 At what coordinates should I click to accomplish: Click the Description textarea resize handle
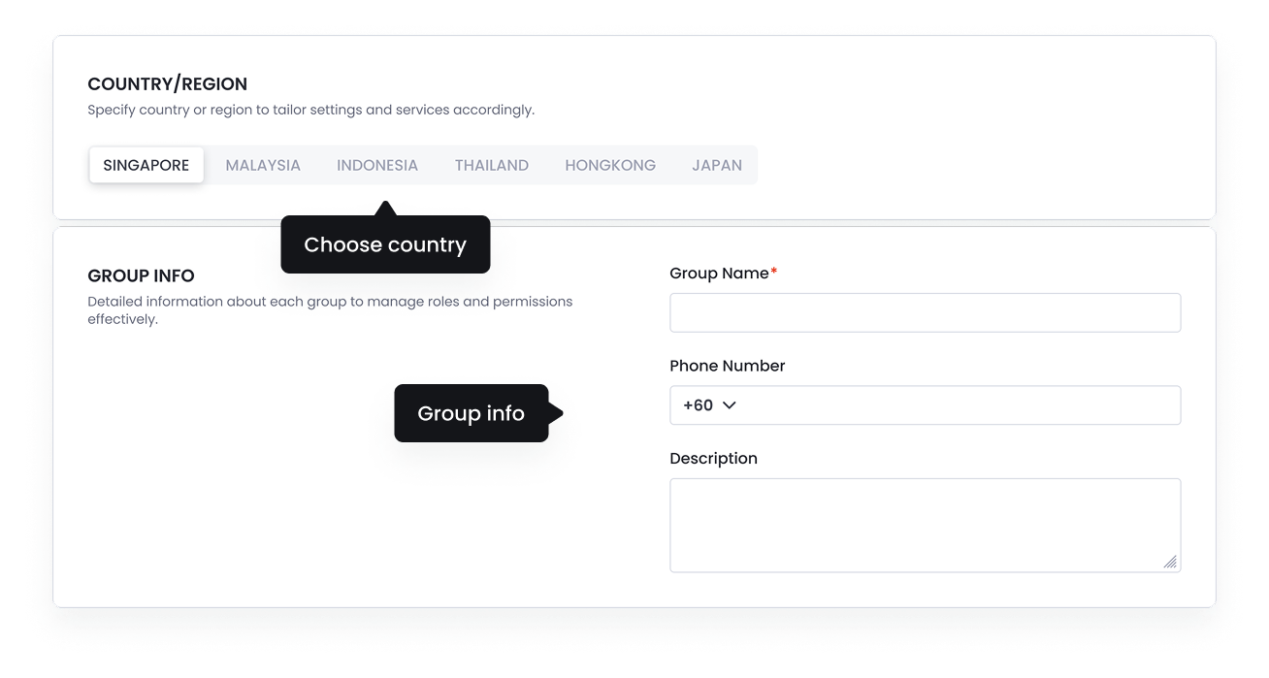tap(1171, 563)
